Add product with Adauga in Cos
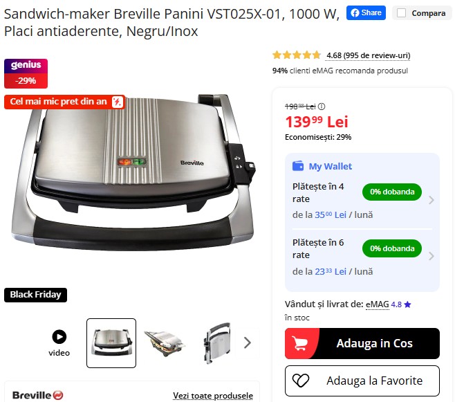Screen dimensions: 455x402 pyautogui.click(x=362, y=343)
